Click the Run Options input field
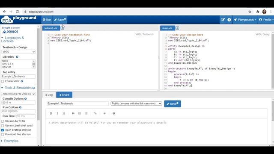The image size is (274, 154). (x=18, y=111)
